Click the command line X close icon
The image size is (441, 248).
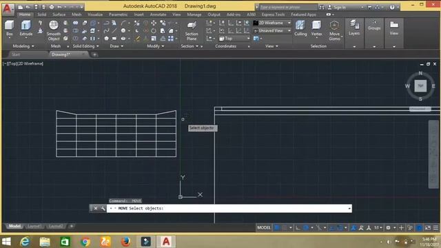pos(96,208)
